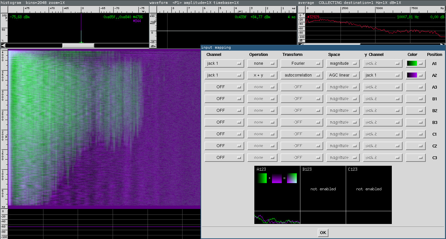Click the average scrollbar left arrow
Screen dimensions: 446x239
(301, 44)
